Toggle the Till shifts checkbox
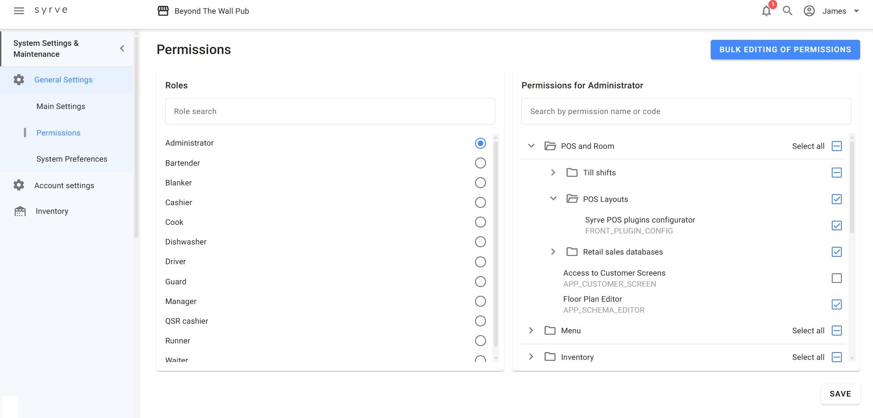This screenshot has width=873, height=418. (x=836, y=173)
